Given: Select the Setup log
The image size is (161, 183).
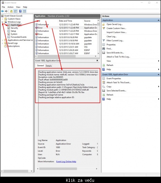Looking at the screenshot, I should 13,31.
